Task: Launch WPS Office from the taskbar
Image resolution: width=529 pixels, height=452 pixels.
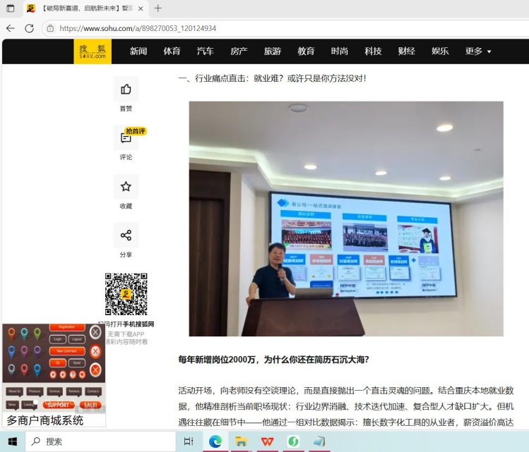Action: click(267, 441)
